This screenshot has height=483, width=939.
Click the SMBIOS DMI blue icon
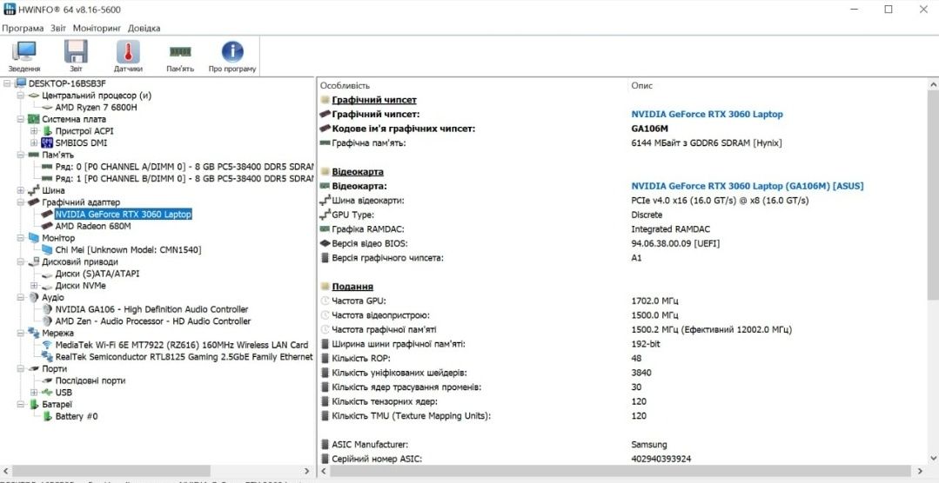[47, 142]
